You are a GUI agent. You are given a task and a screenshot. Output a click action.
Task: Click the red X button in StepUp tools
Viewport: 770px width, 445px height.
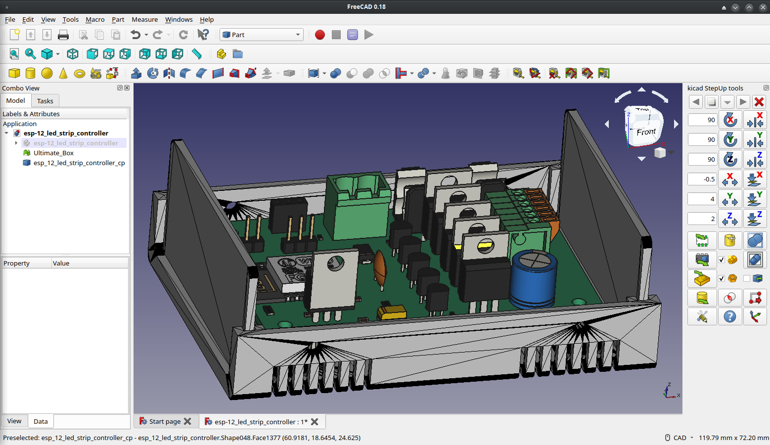point(759,102)
